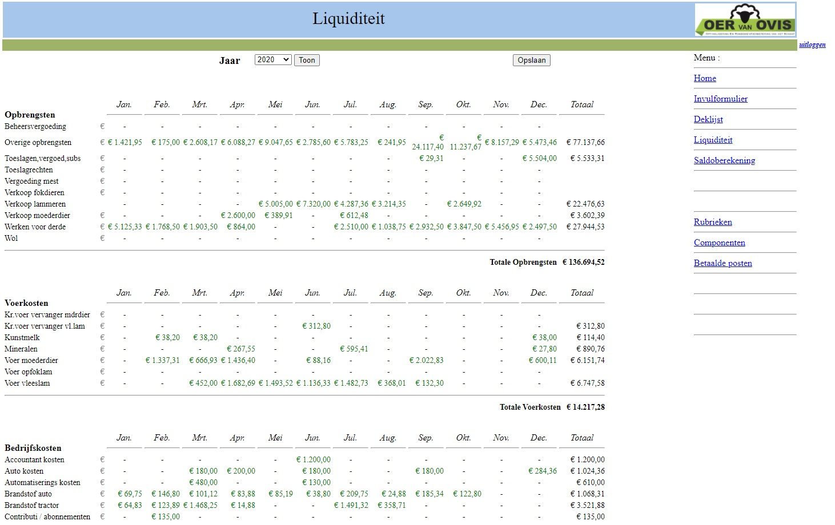Click the Totale Voerkosten amount

pos(585,407)
